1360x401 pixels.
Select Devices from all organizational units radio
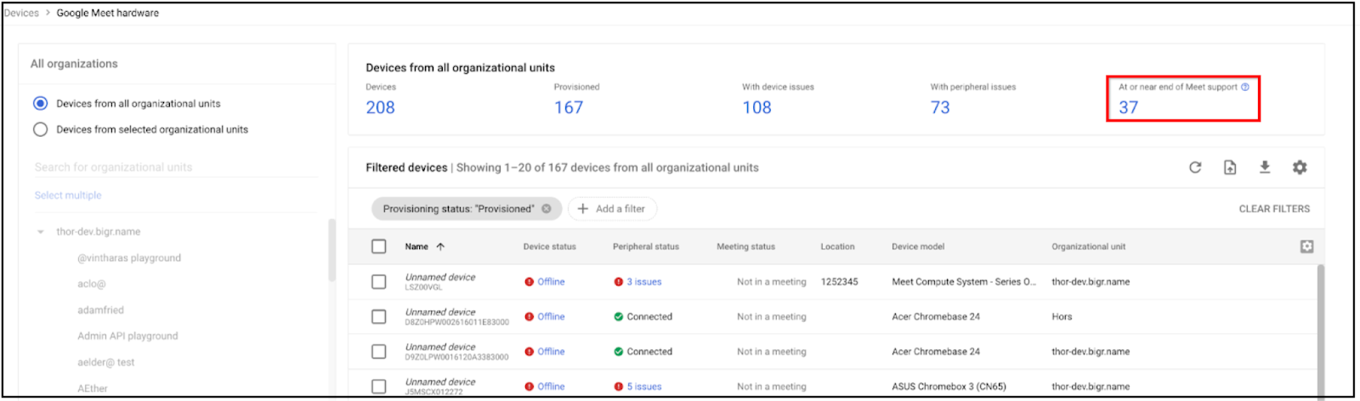coord(40,104)
